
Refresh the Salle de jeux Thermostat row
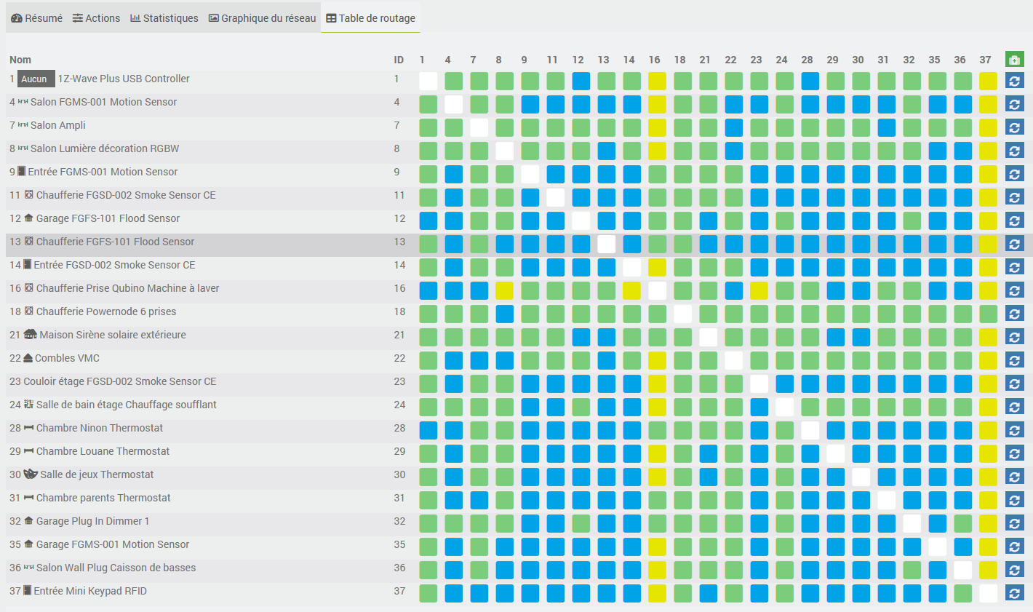pyautogui.click(x=1015, y=477)
